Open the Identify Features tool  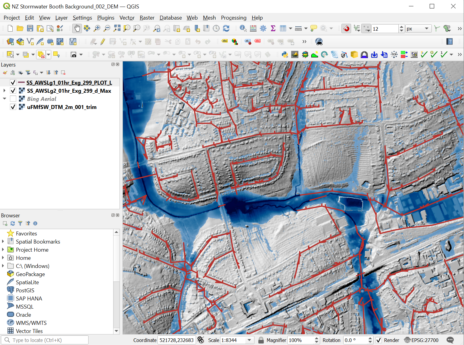[x=243, y=29]
